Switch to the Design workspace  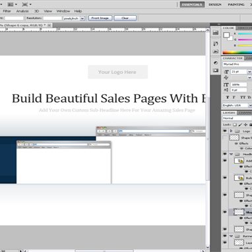[x=215, y=5]
